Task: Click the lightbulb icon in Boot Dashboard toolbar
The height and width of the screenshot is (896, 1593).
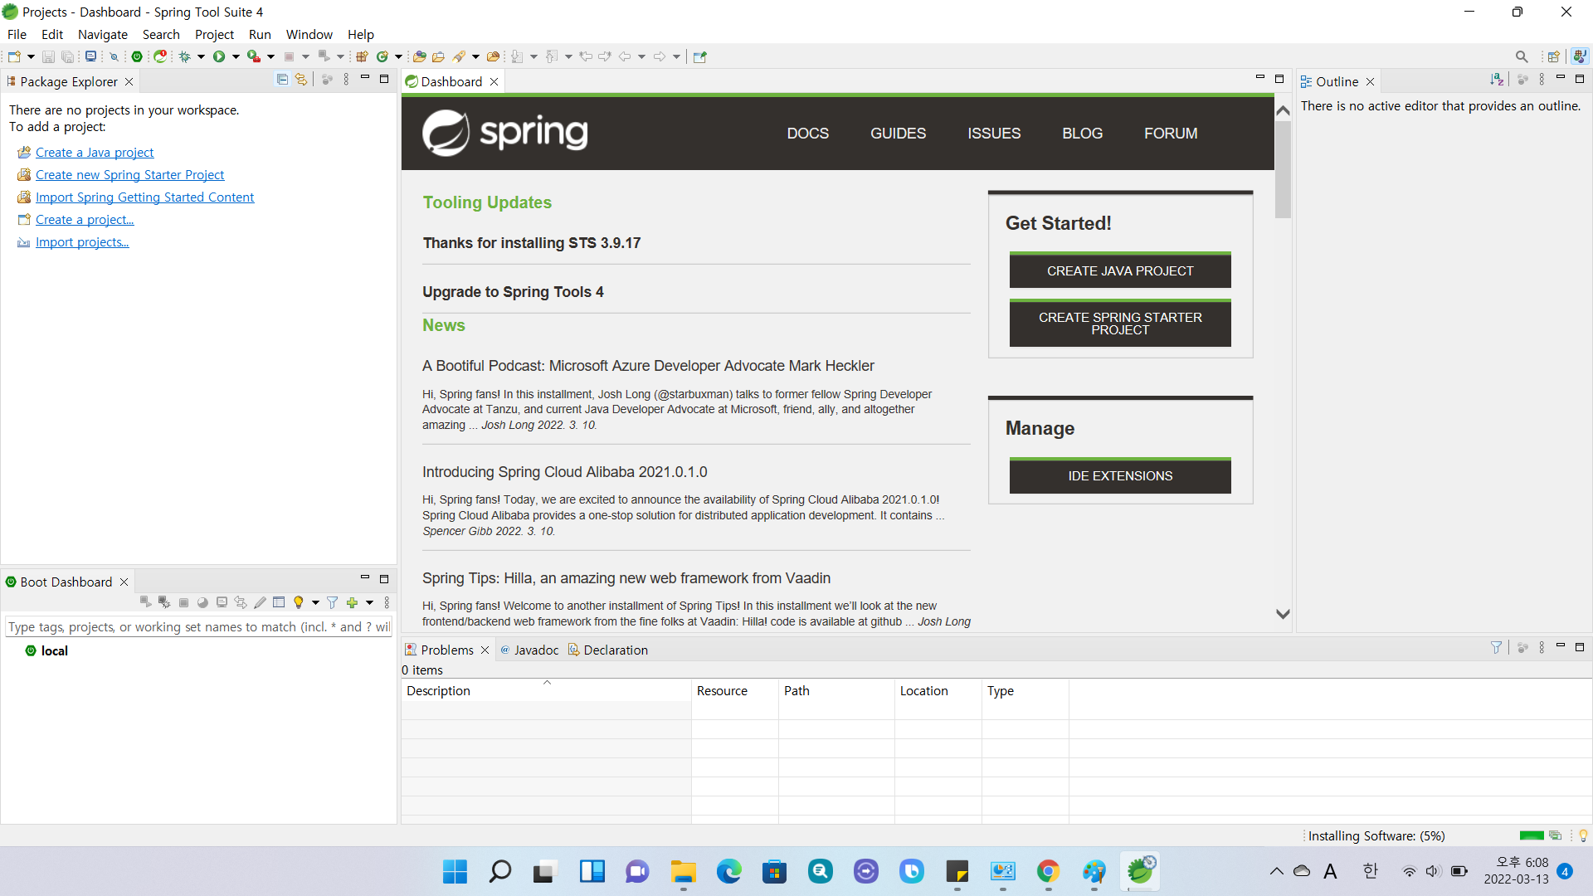Action: coord(299,602)
